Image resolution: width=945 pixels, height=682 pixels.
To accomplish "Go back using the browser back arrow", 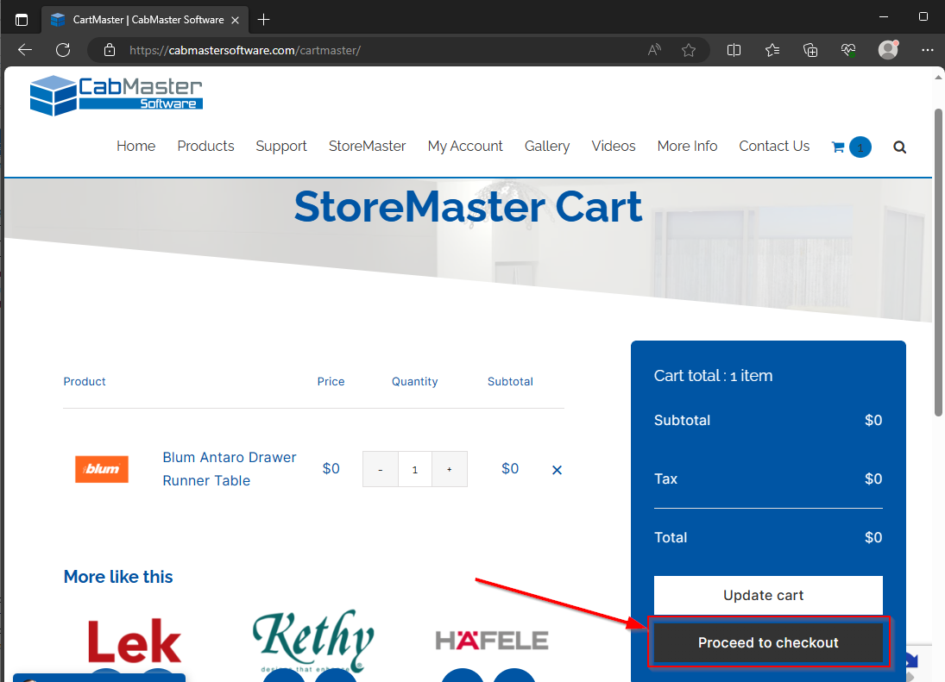I will pos(25,50).
